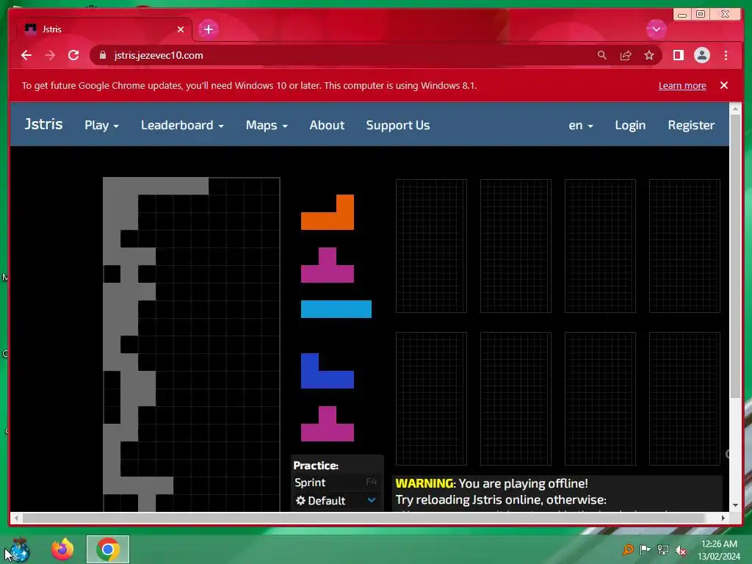
Task: Open the Support Us page
Action: [398, 125]
